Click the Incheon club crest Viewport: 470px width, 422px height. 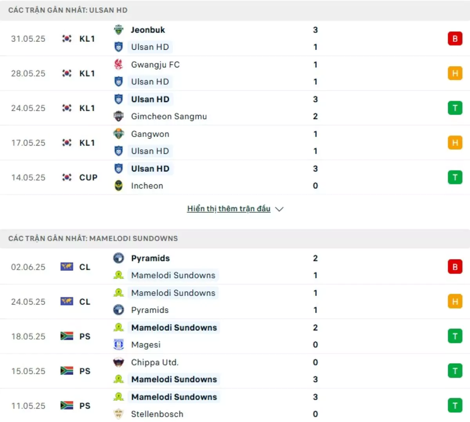click(119, 186)
